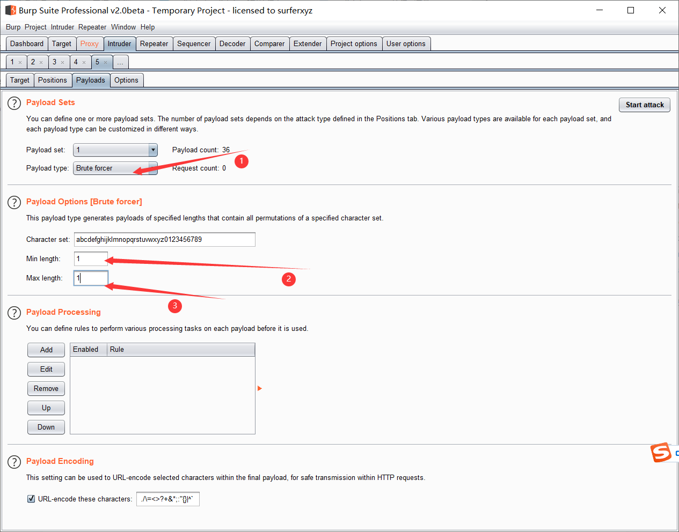Click the URL-encode characters text field

pyautogui.click(x=168, y=499)
